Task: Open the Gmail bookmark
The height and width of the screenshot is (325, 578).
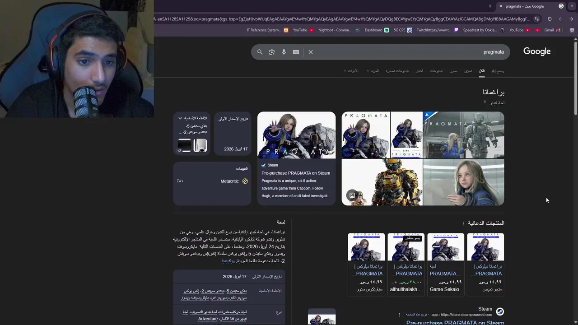Action: (552, 30)
